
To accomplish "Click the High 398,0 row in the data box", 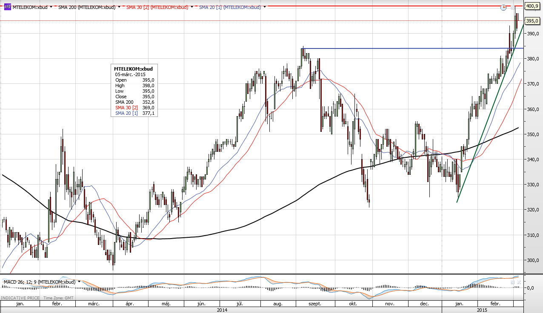I will [x=134, y=85].
